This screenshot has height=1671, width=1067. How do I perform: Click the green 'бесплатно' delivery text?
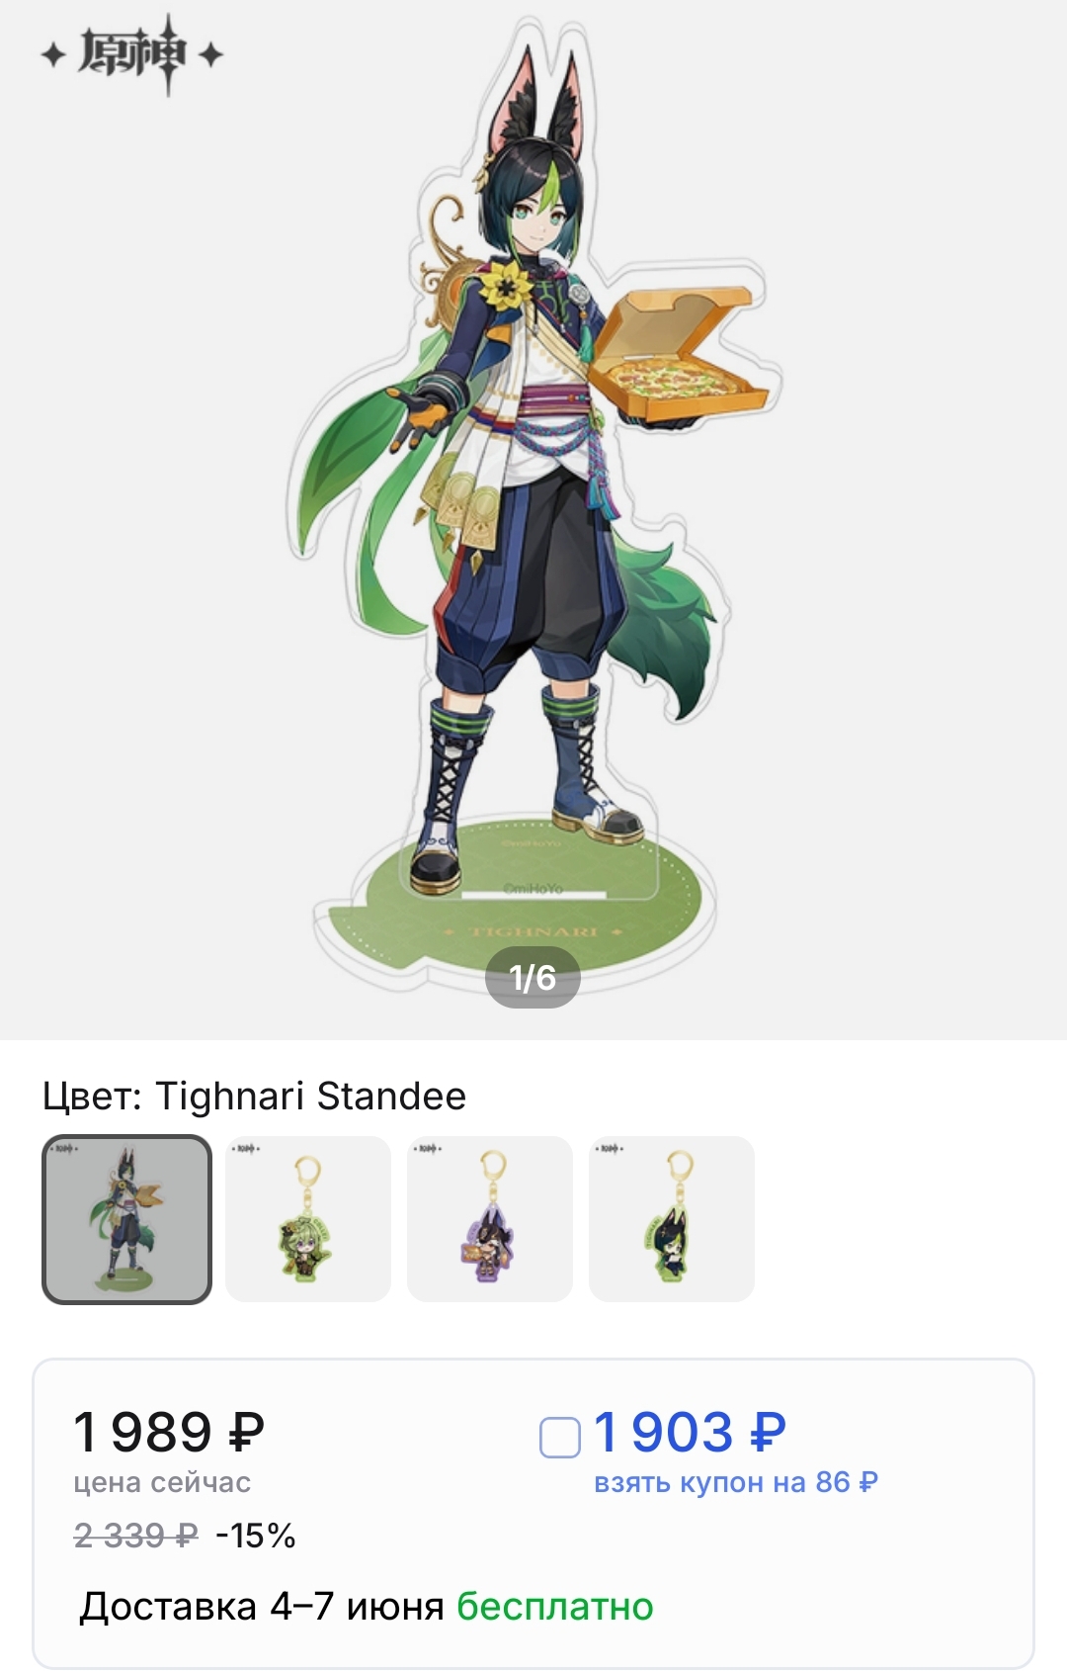555,1607
